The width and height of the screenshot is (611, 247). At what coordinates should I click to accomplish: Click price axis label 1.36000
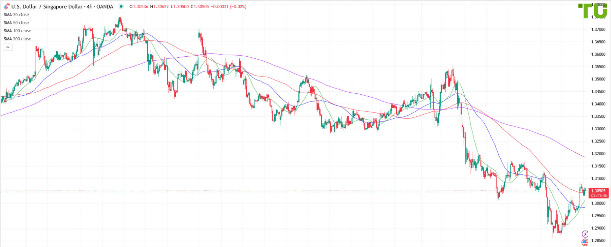tap(598, 54)
